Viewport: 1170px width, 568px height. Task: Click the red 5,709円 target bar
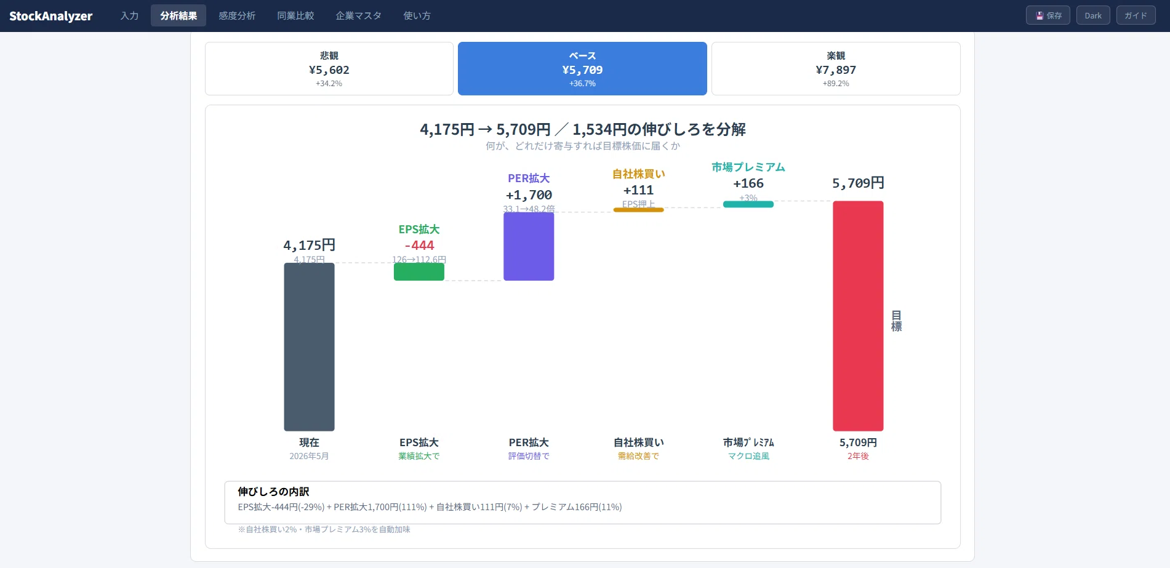[858, 316]
